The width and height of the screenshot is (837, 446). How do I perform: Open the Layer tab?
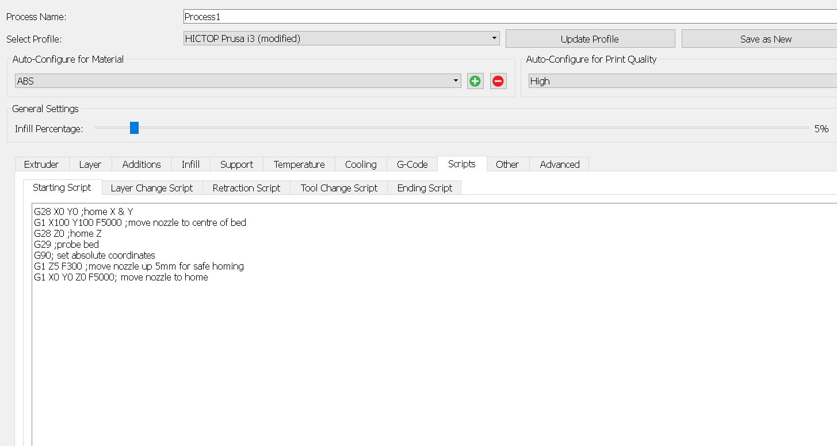click(x=90, y=164)
